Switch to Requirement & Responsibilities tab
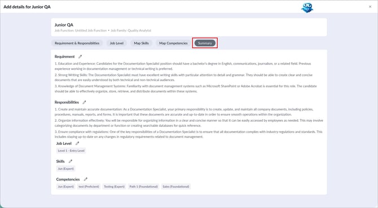This screenshot has height=208, width=378. point(77,43)
